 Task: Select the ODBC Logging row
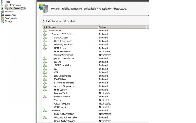(96, 107)
